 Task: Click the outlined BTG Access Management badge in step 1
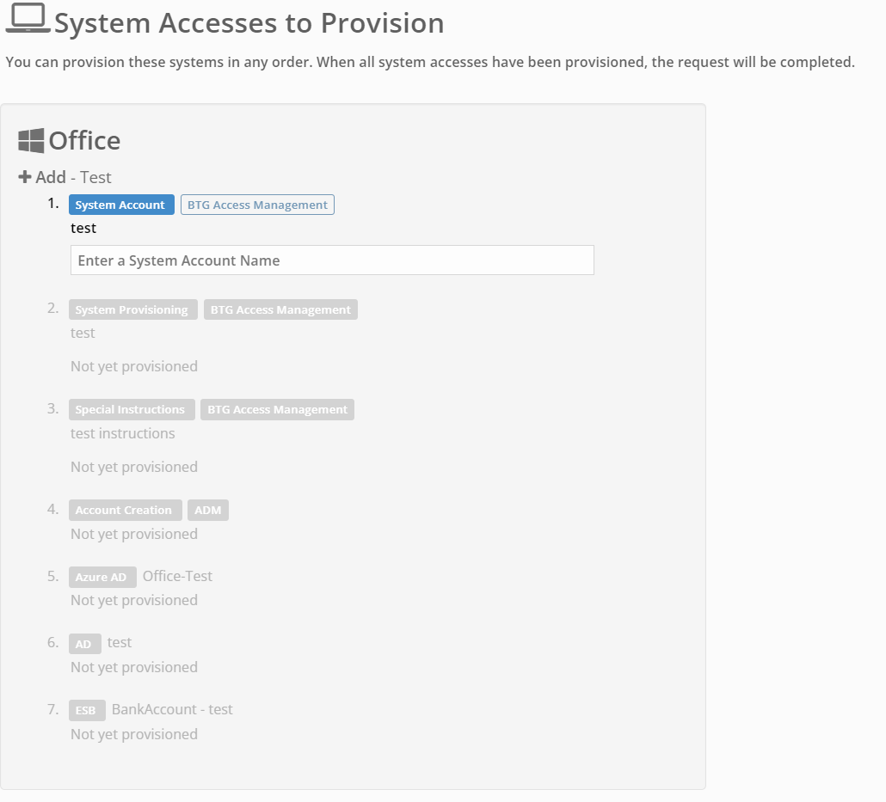tap(257, 205)
